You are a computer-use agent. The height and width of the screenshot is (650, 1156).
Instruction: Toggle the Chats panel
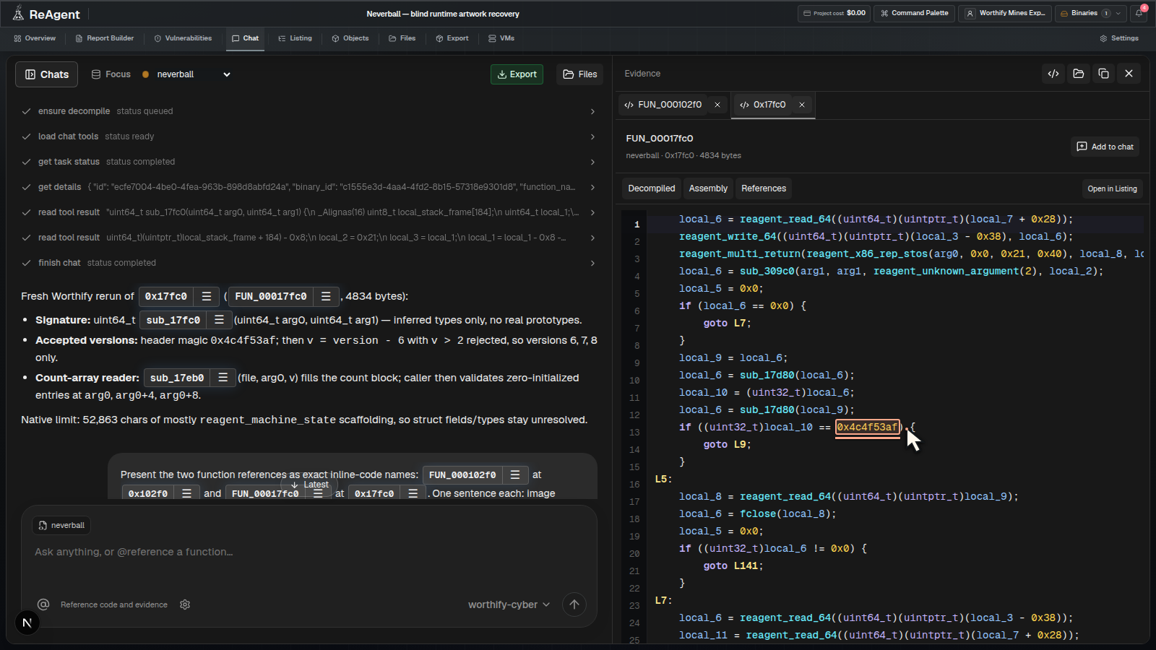pos(47,74)
